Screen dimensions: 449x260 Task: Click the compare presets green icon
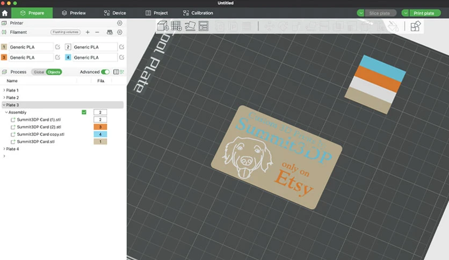pos(122,72)
